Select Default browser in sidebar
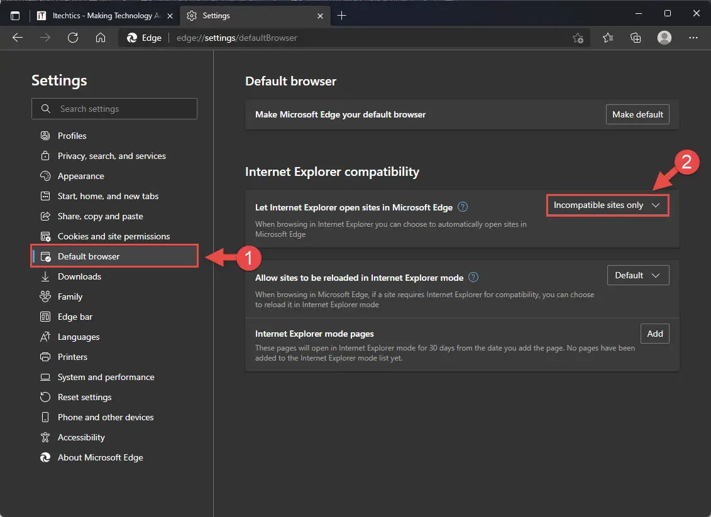The image size is (711, 517). tap(114, 256)
